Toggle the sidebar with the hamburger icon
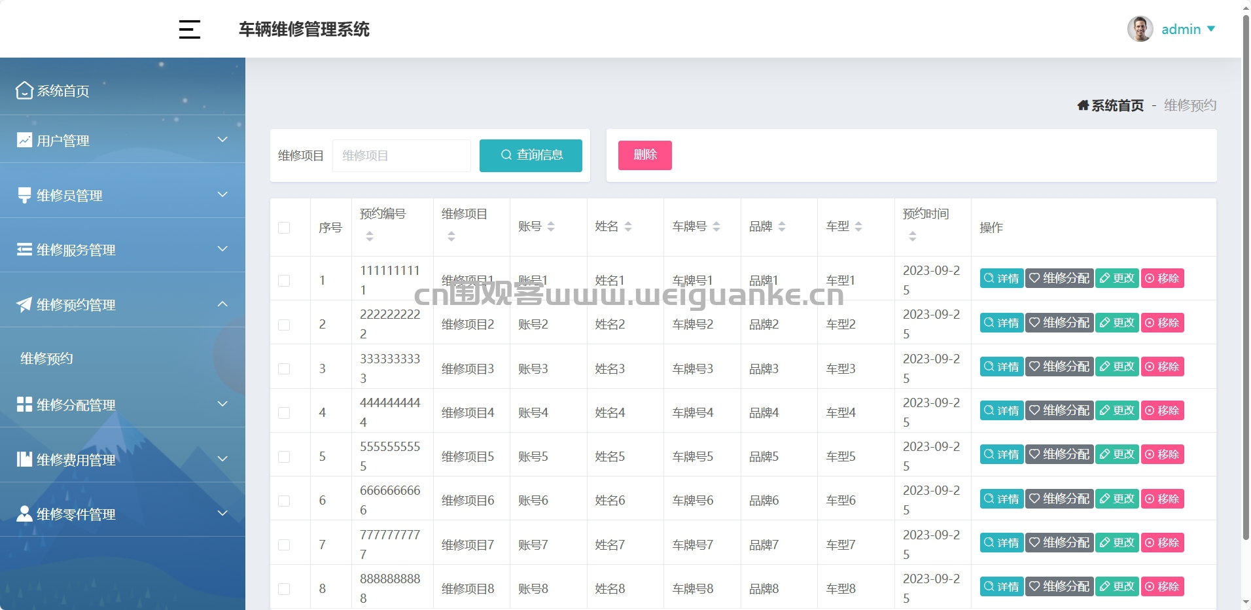The image size is (1251, 610). click(190, 29)
